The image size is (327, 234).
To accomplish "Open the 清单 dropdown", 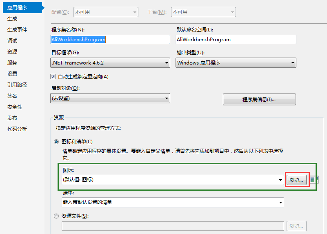I will pos(173,202).
